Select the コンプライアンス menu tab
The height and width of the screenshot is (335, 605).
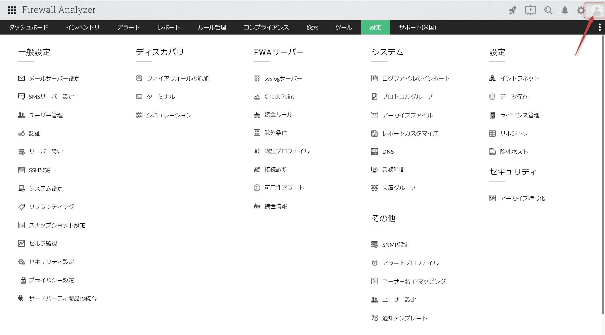tap(266, 27)
